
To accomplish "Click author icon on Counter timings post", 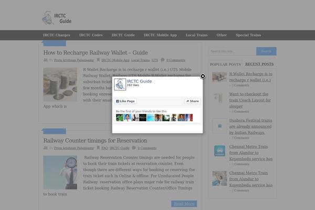I will pos(46,148).
